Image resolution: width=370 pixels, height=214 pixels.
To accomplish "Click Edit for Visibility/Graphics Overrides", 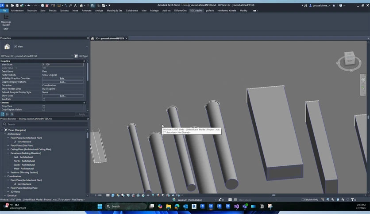I will pyautogui.click(x=62, y=78).
